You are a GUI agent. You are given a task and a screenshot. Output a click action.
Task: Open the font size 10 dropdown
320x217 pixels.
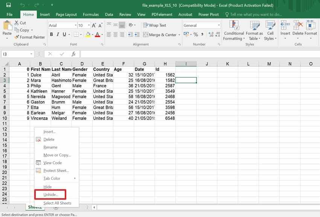[89, 25]
